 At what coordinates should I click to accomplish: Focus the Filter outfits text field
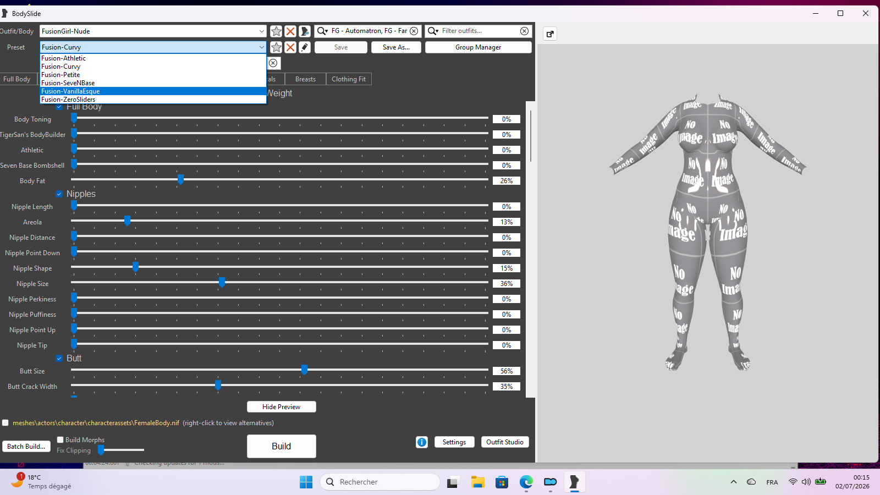(x=480, y=31)
